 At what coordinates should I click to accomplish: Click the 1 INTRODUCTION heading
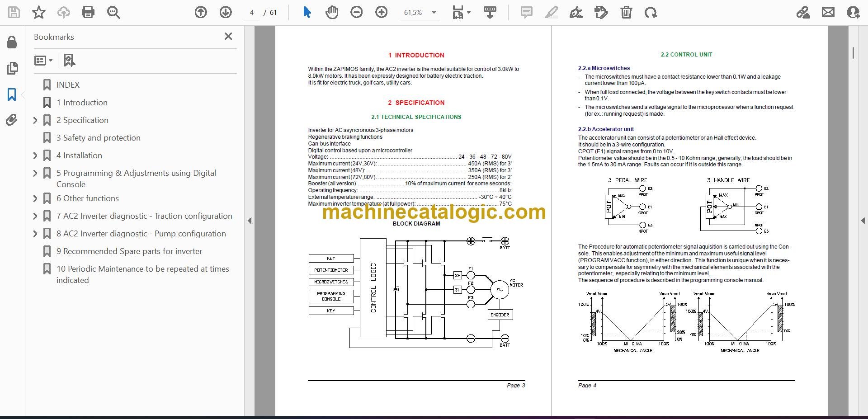[416, 55]
